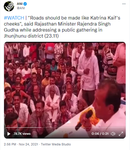Image resolution: width=130 pixels, height=150 pixels.
Task: Expand the video to fullscreen
Action: 121,134
